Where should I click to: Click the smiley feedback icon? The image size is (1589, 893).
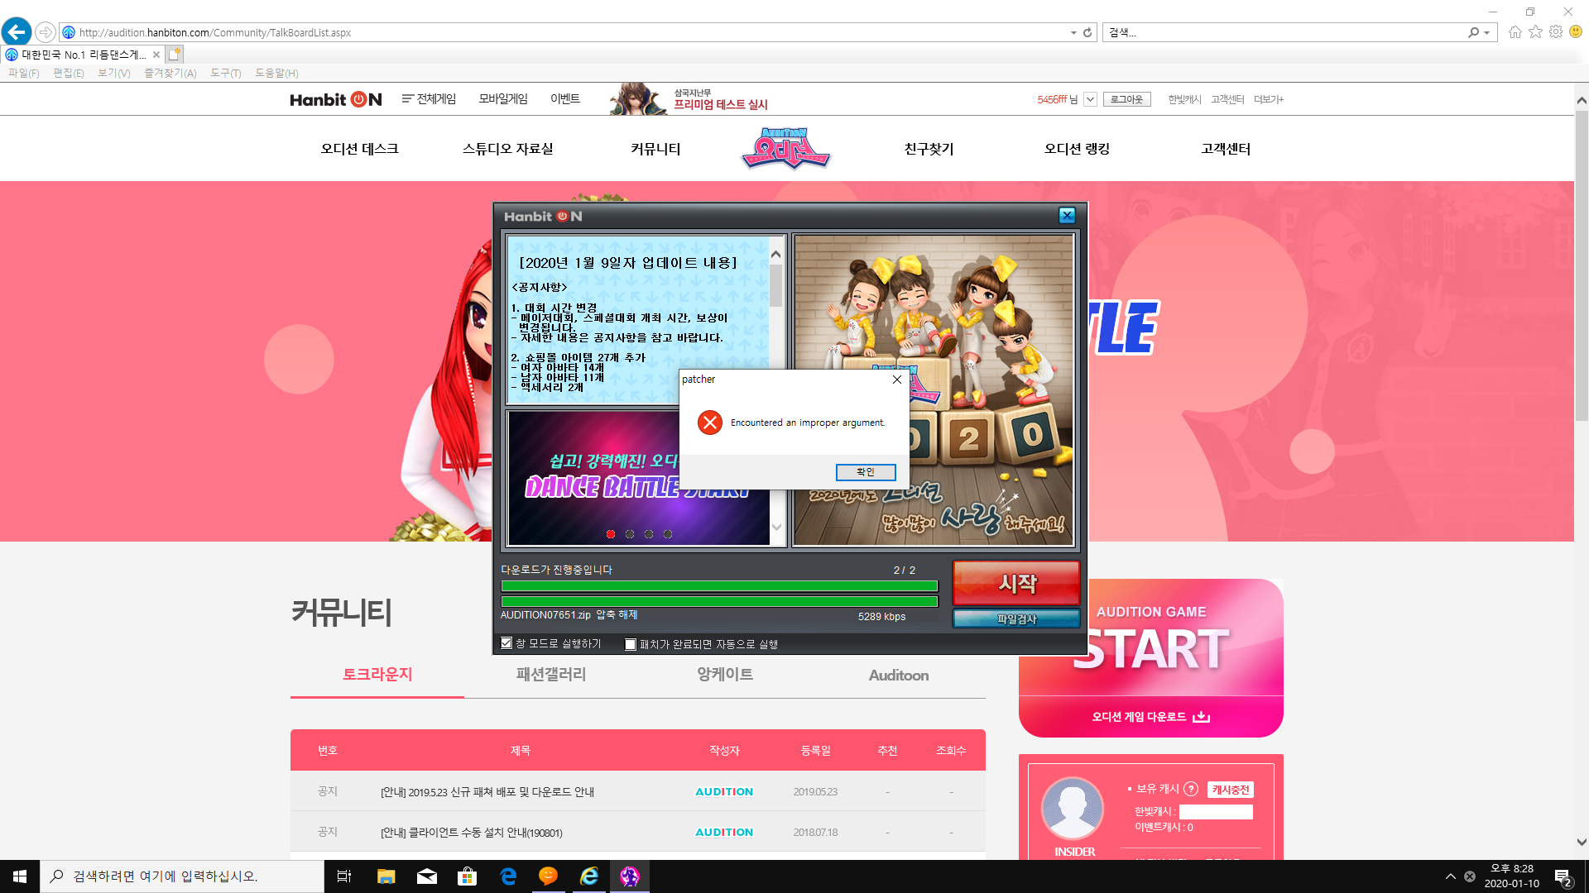tap(1576, 31)
